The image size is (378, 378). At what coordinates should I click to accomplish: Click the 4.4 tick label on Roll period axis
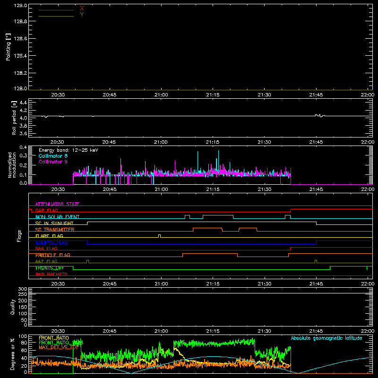coord(23,103)
